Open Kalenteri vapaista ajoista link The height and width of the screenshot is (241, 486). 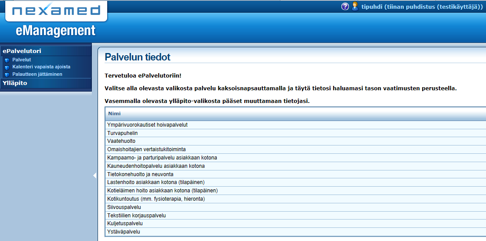[x=41, y=67]
